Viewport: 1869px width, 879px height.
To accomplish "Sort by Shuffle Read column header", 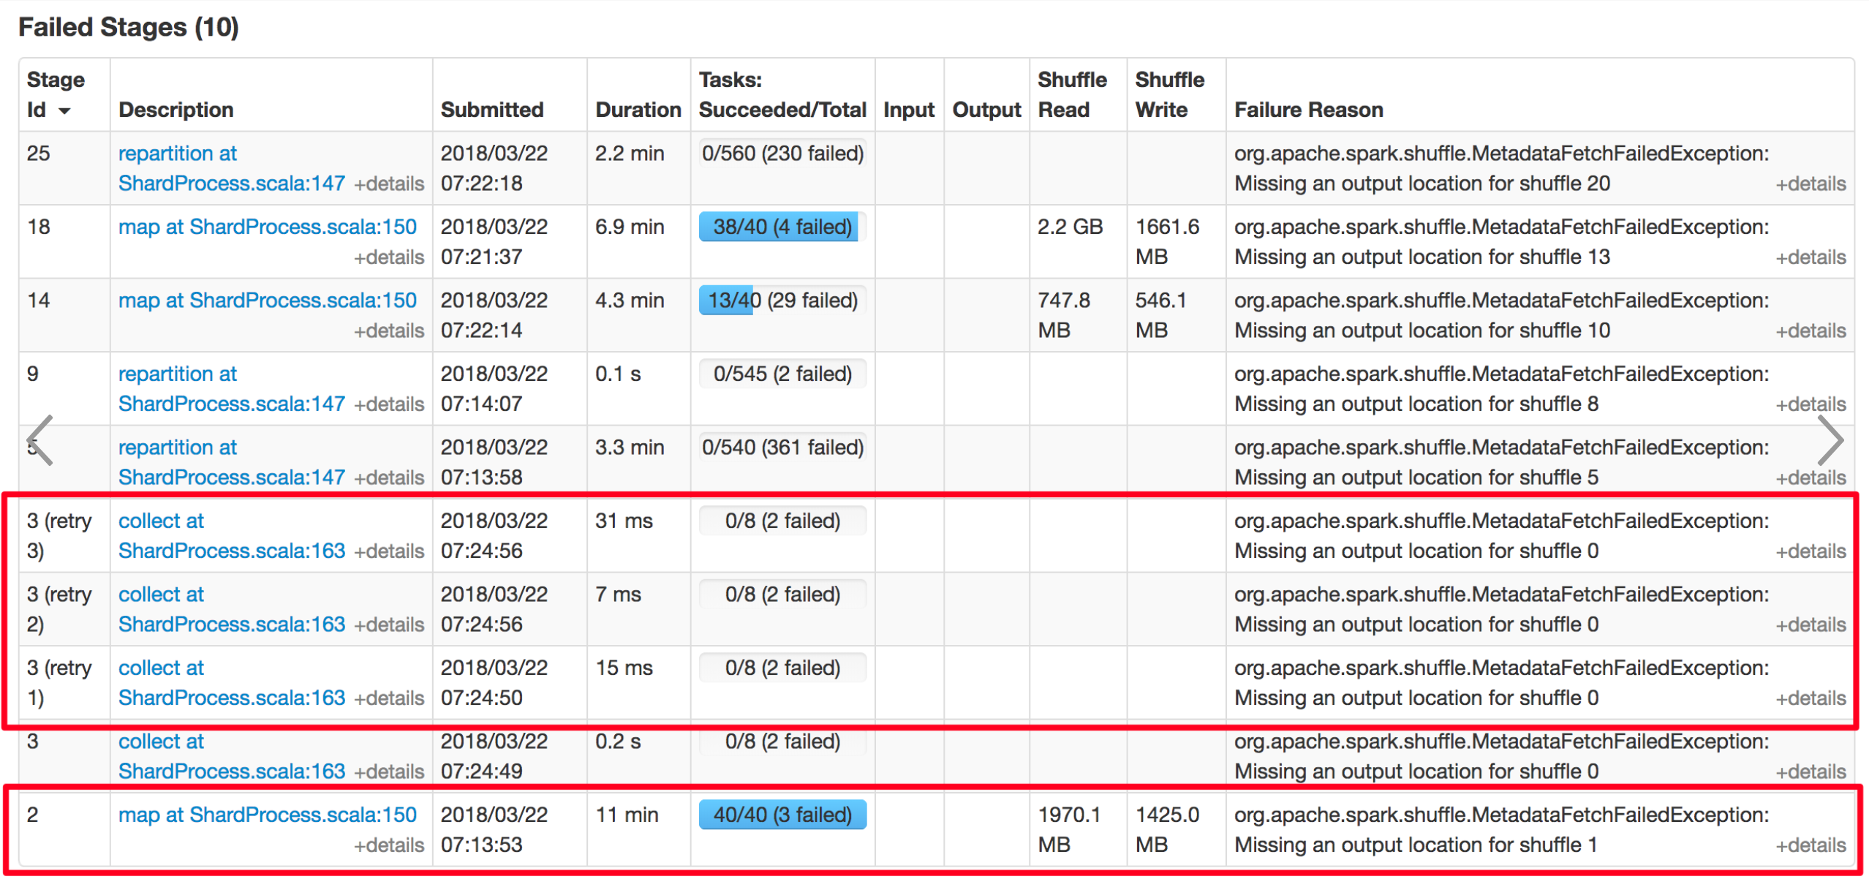I will click(1071, 95).
